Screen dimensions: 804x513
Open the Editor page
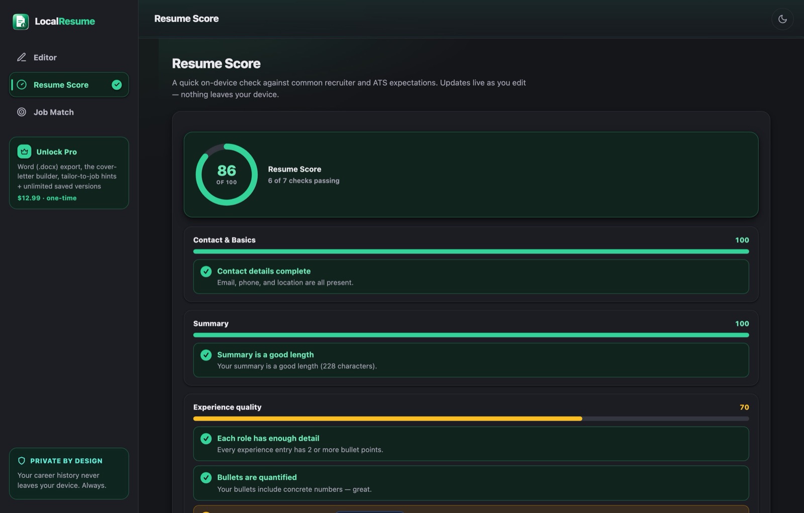[x=69, y=57]
